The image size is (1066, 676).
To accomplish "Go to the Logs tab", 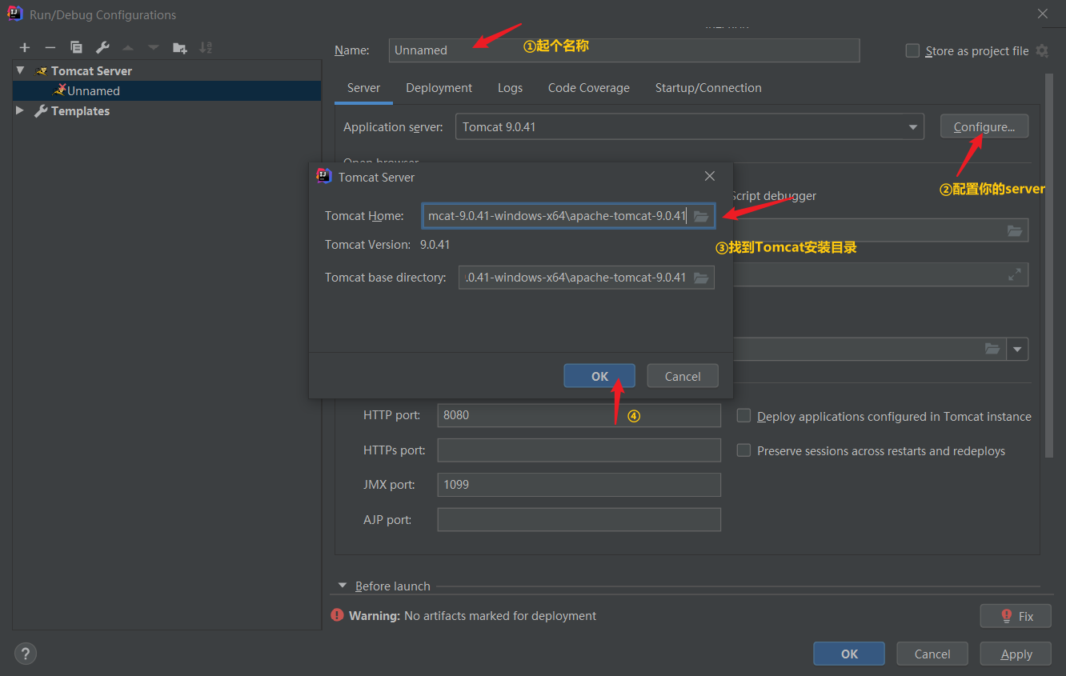I will tap(510, 88).
